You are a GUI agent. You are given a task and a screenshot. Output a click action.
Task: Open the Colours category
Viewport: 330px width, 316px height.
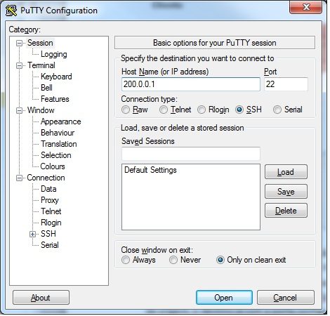coord(53,166)
